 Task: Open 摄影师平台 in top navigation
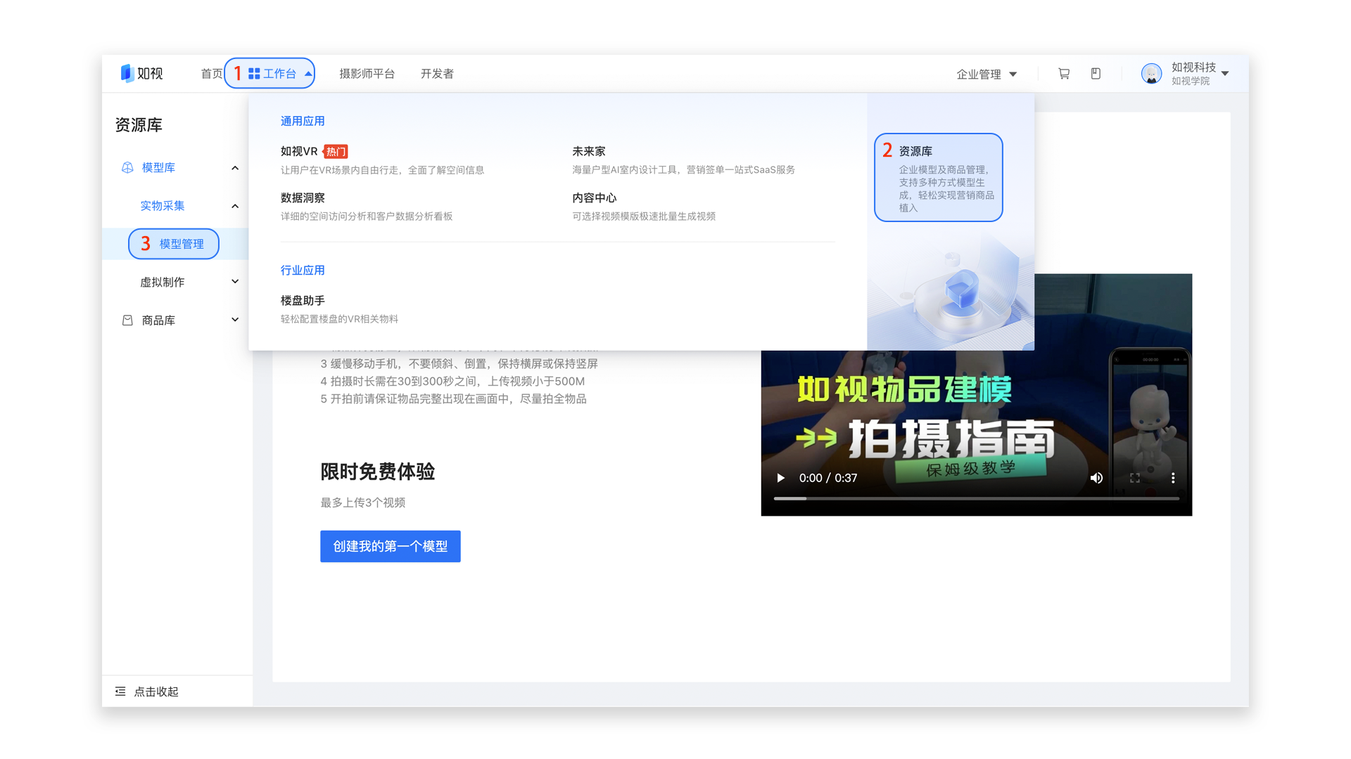click(x=367, y=74)
